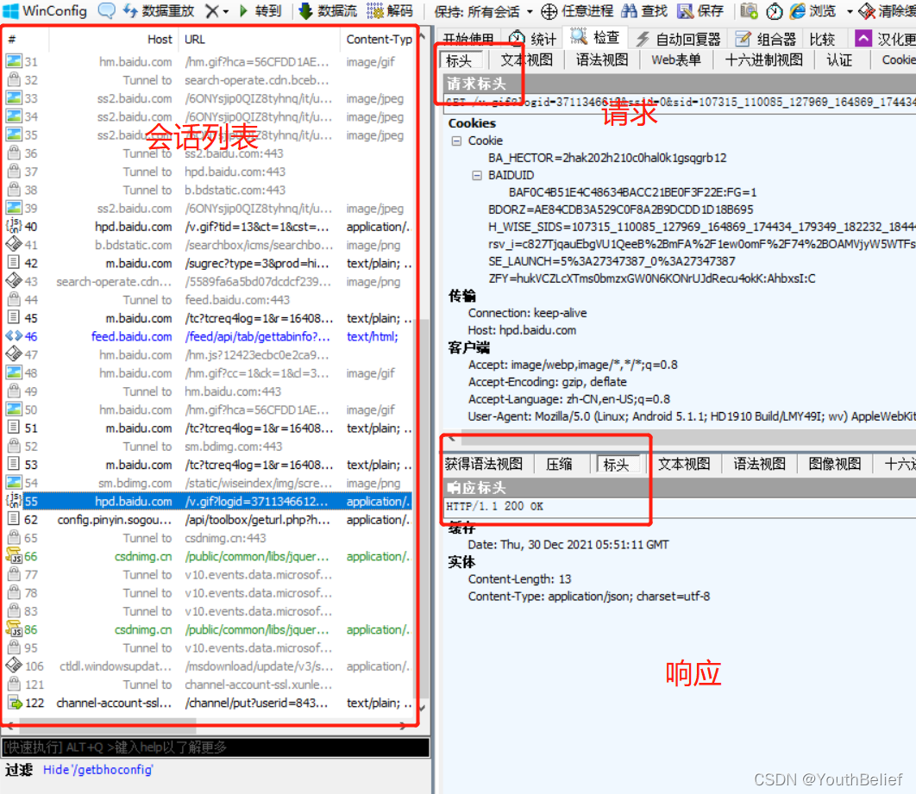Image resolution: width=916 pixels, height=794 pixels.
Task: Click the camera screenshot toolbar icon
Action: 749,10
